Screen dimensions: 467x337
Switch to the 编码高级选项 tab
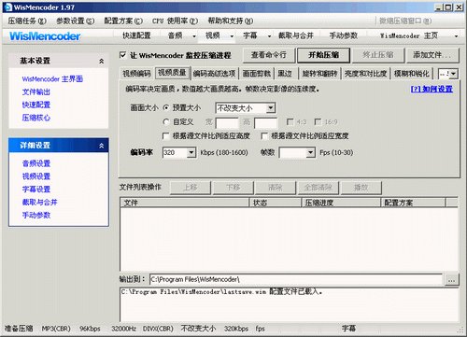pos(214,74)
